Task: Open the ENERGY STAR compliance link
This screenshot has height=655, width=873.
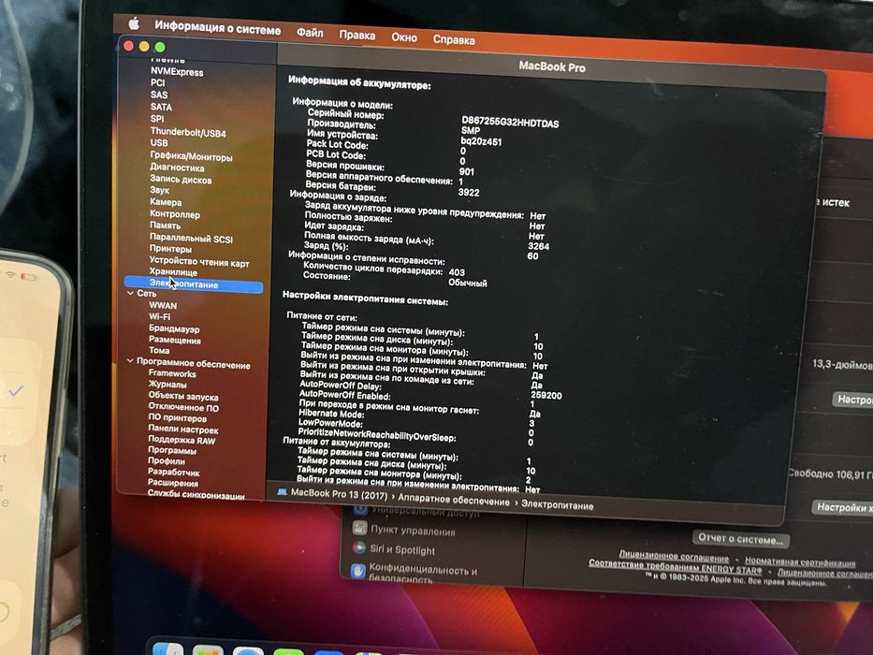Action: tap(676, 566)
